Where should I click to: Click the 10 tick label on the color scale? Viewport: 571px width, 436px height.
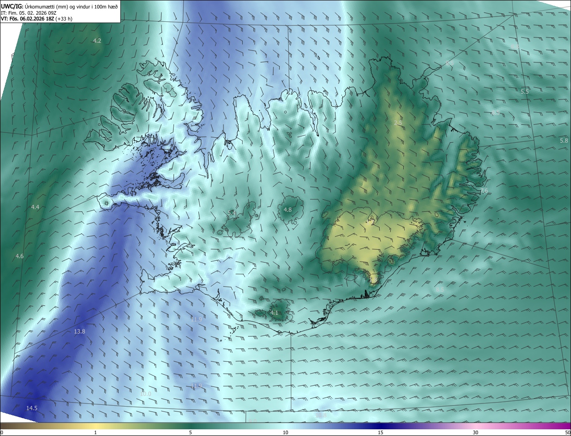coord(285,432)
